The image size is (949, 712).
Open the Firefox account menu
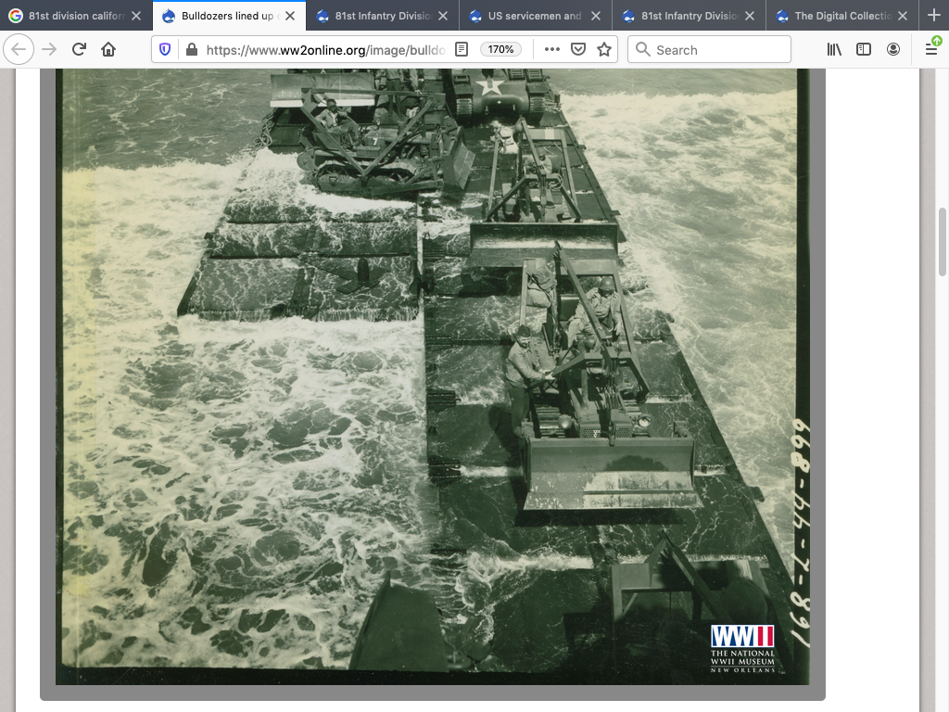[893, 50]
